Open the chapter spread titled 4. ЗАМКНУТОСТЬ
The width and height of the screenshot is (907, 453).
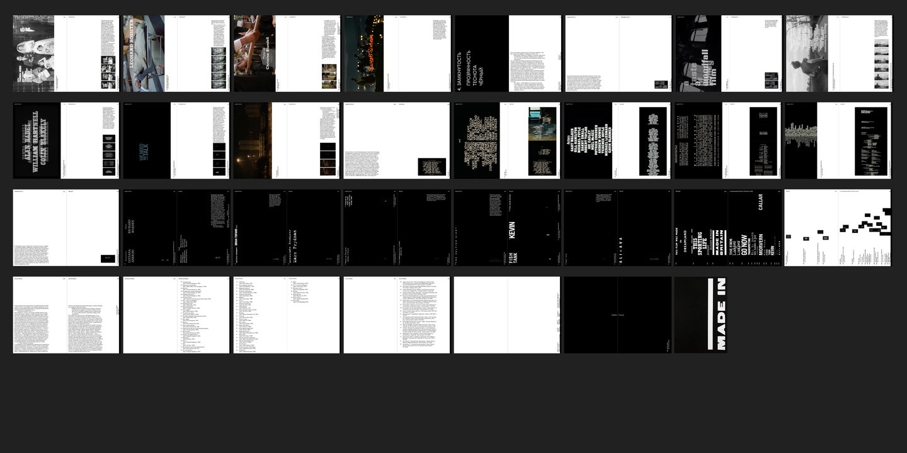click(x=507, y=53)
